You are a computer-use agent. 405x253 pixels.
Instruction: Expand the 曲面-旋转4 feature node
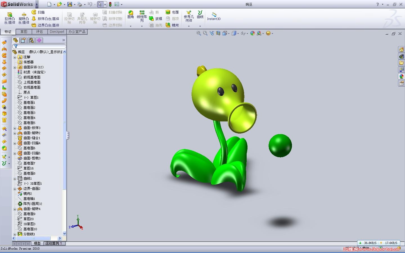tap(15, 209)
